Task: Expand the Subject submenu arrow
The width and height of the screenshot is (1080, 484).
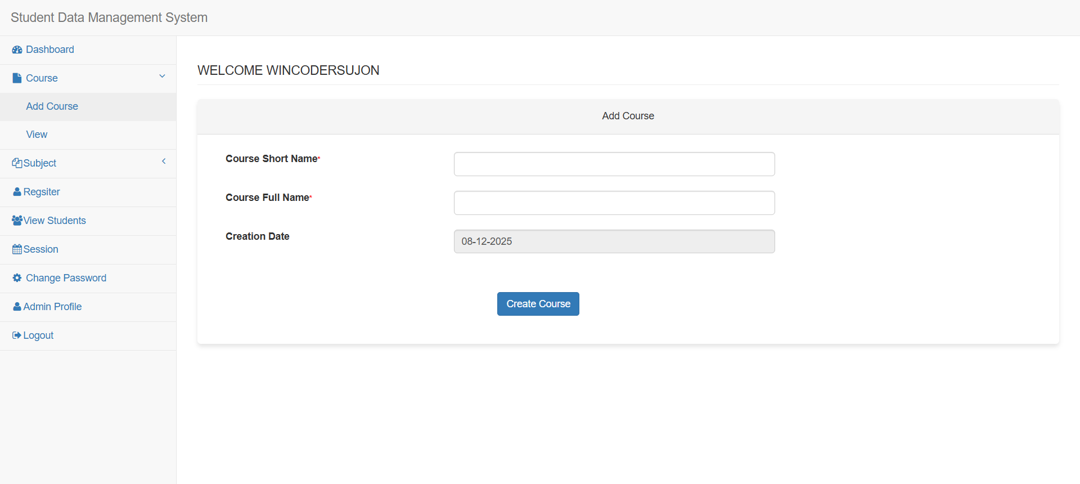Action: click(164, 162)
